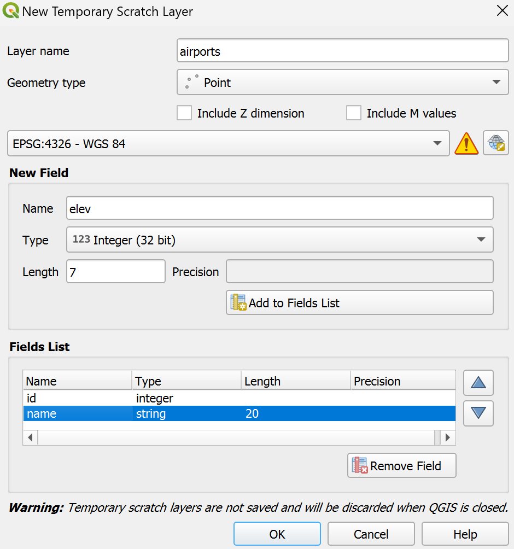Select the id field row
The image size is (514, 549).
pyautogui.click(x=77, y=398)
